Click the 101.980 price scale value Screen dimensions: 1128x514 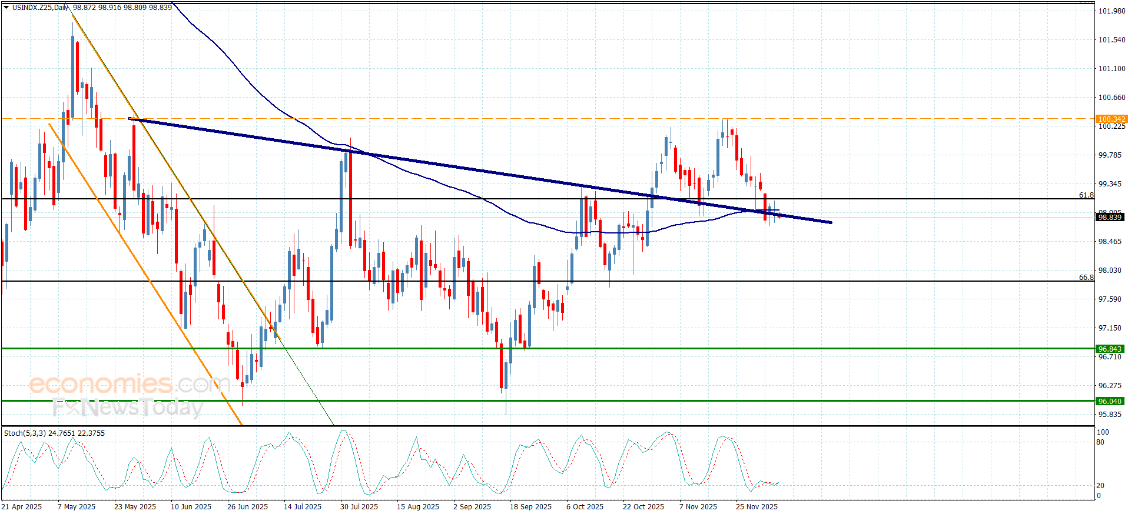(1112, 11)
